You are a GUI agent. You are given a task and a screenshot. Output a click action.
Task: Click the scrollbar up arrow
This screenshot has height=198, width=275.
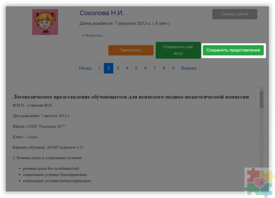click(x=262, y=89)
